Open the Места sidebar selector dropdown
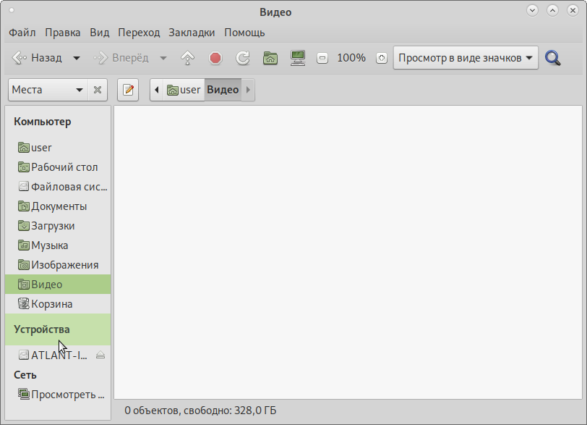Screen dimensions: 587x425 click(48, 90)
